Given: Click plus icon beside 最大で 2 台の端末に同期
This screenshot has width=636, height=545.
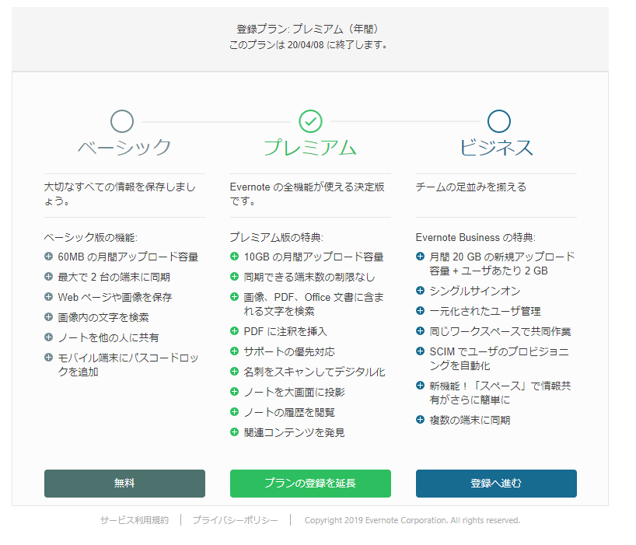Looking at the screenshot, I should pos(49,277).
